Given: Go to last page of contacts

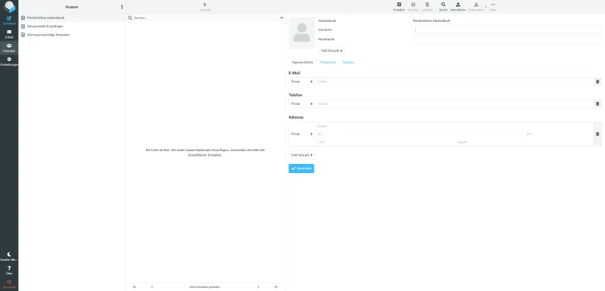Looking at the screenshot, I should point(275,286).
